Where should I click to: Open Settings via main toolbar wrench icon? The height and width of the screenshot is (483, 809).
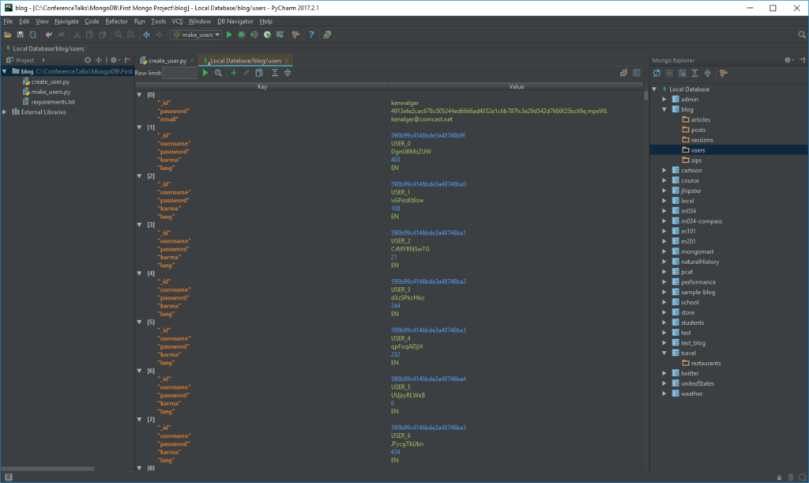[x=295, y=35]
